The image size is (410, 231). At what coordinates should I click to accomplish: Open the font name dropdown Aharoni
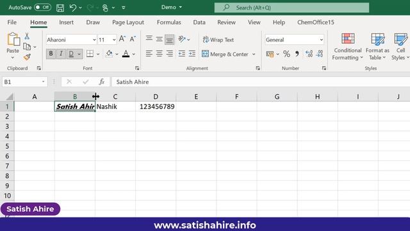click(94, 40)
